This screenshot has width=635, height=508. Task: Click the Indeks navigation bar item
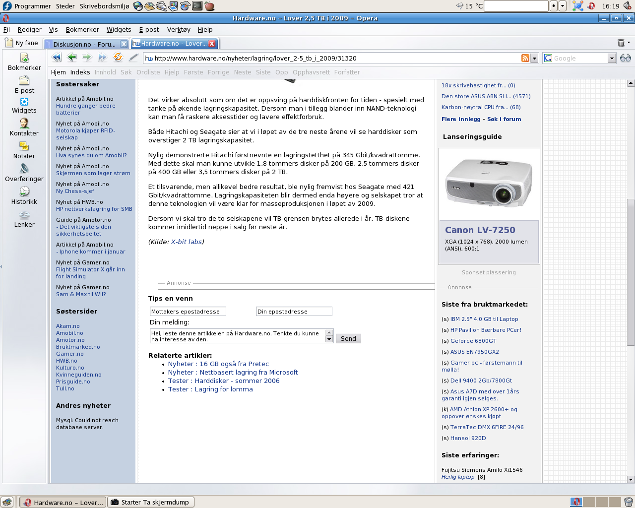pos(80,72)
